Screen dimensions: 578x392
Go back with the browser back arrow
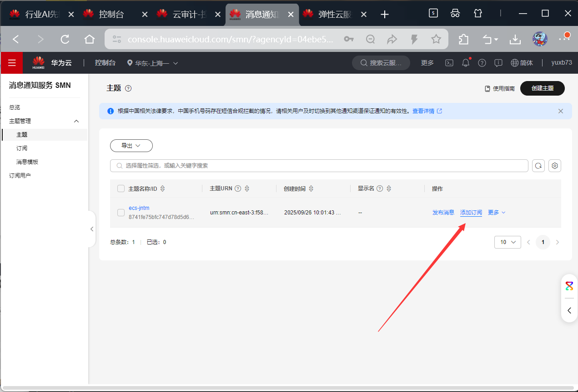click(16, 40)
